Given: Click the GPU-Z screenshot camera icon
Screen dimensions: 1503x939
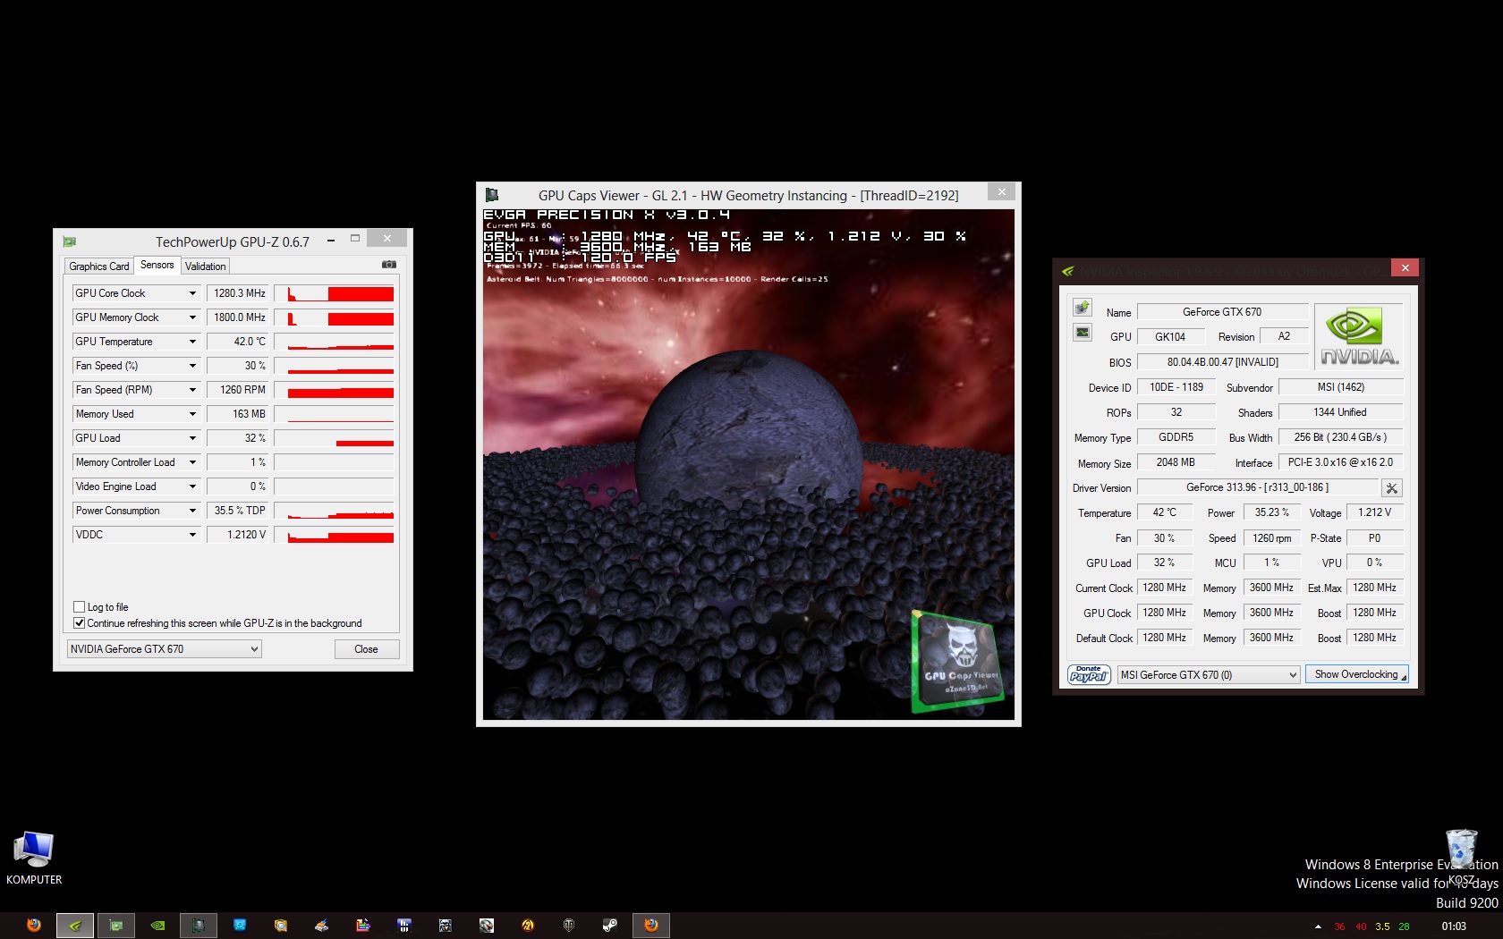Looking at the screenshot, I should [388, 265].
